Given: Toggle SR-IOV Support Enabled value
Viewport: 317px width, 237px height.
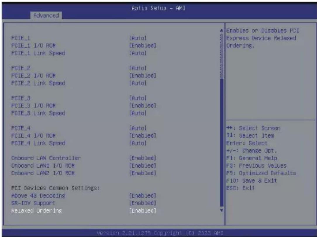Looking at the screenshot, I should pos(143,203).
